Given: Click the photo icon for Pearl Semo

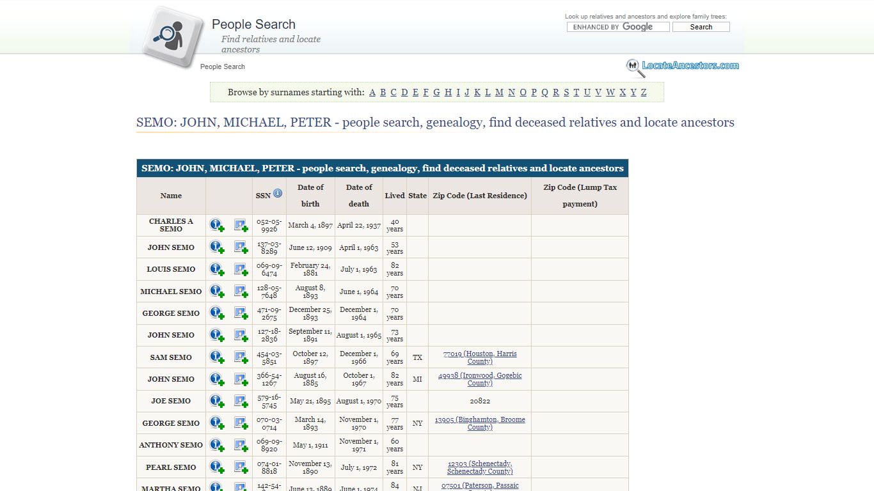Looking at the screenshot, I should pos(241,467).
